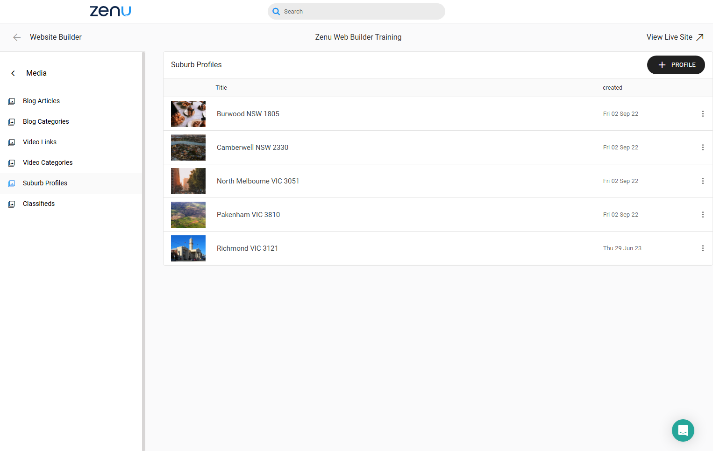Click the Camberwell aerial thumbnail
The width and height of the screenshot is (713, 451).
[x=188, y=148]
